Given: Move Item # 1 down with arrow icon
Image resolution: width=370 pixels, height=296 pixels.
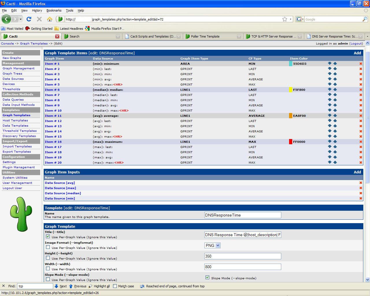Looking at the screenshot, I should pyautogui.click(x=330, y=63).
